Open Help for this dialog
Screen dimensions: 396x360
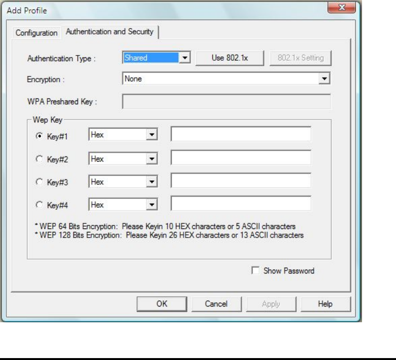pos(325,304)
